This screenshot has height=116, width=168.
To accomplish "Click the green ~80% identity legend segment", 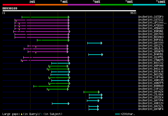I will (x=117, y=5).
